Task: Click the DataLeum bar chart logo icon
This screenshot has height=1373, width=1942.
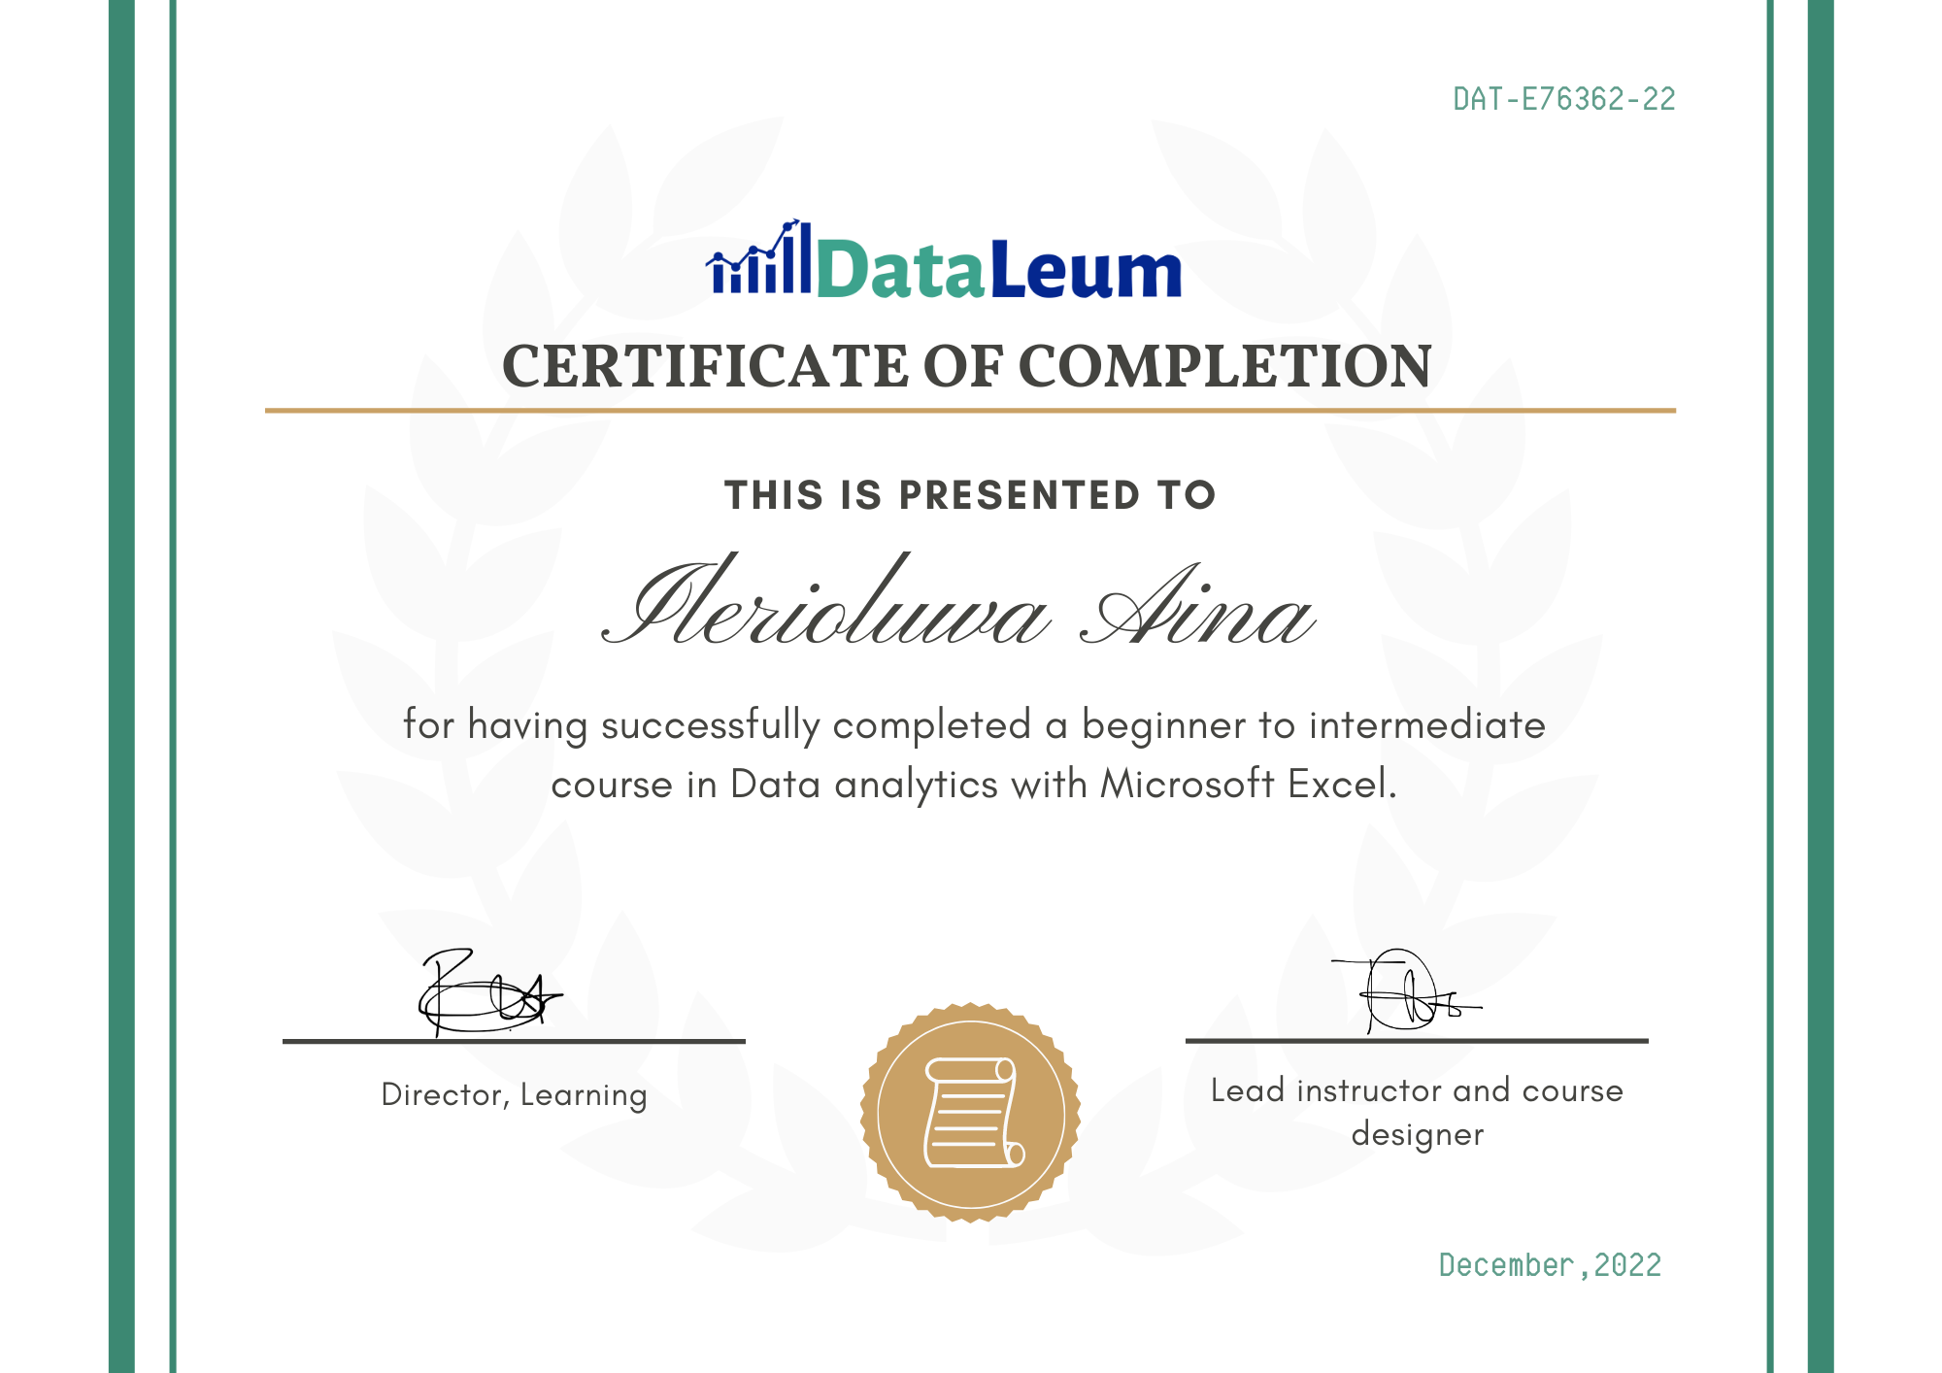Action: pos(758,257)
